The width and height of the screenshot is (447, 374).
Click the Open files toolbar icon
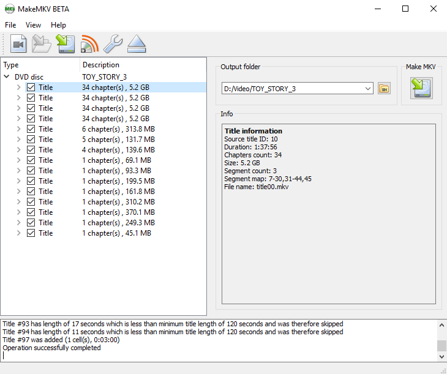coord(18,43)
